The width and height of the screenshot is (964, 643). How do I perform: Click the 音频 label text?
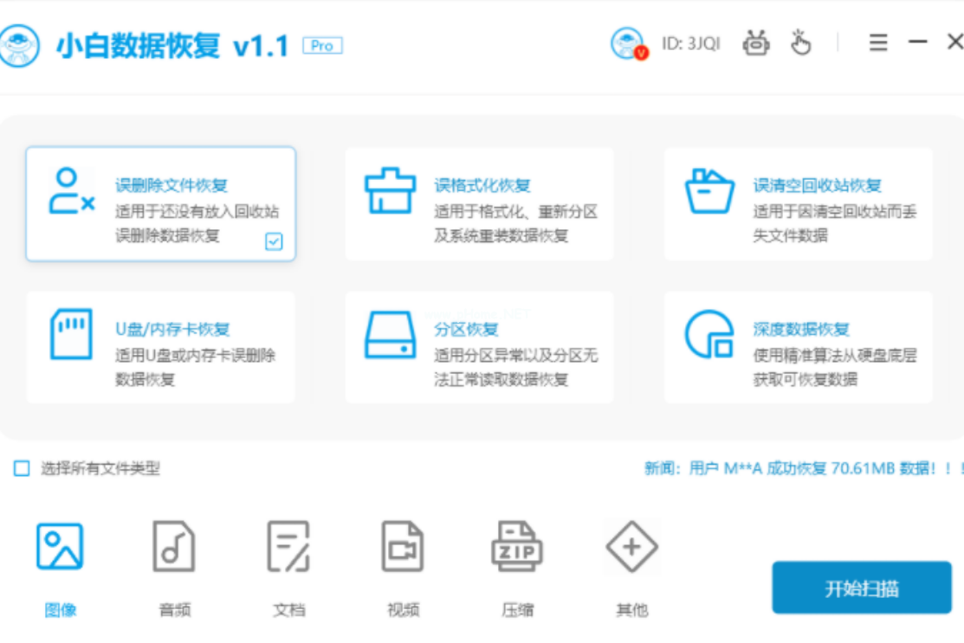point(175,610)
